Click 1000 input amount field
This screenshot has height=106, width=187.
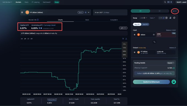pos(166,35)
